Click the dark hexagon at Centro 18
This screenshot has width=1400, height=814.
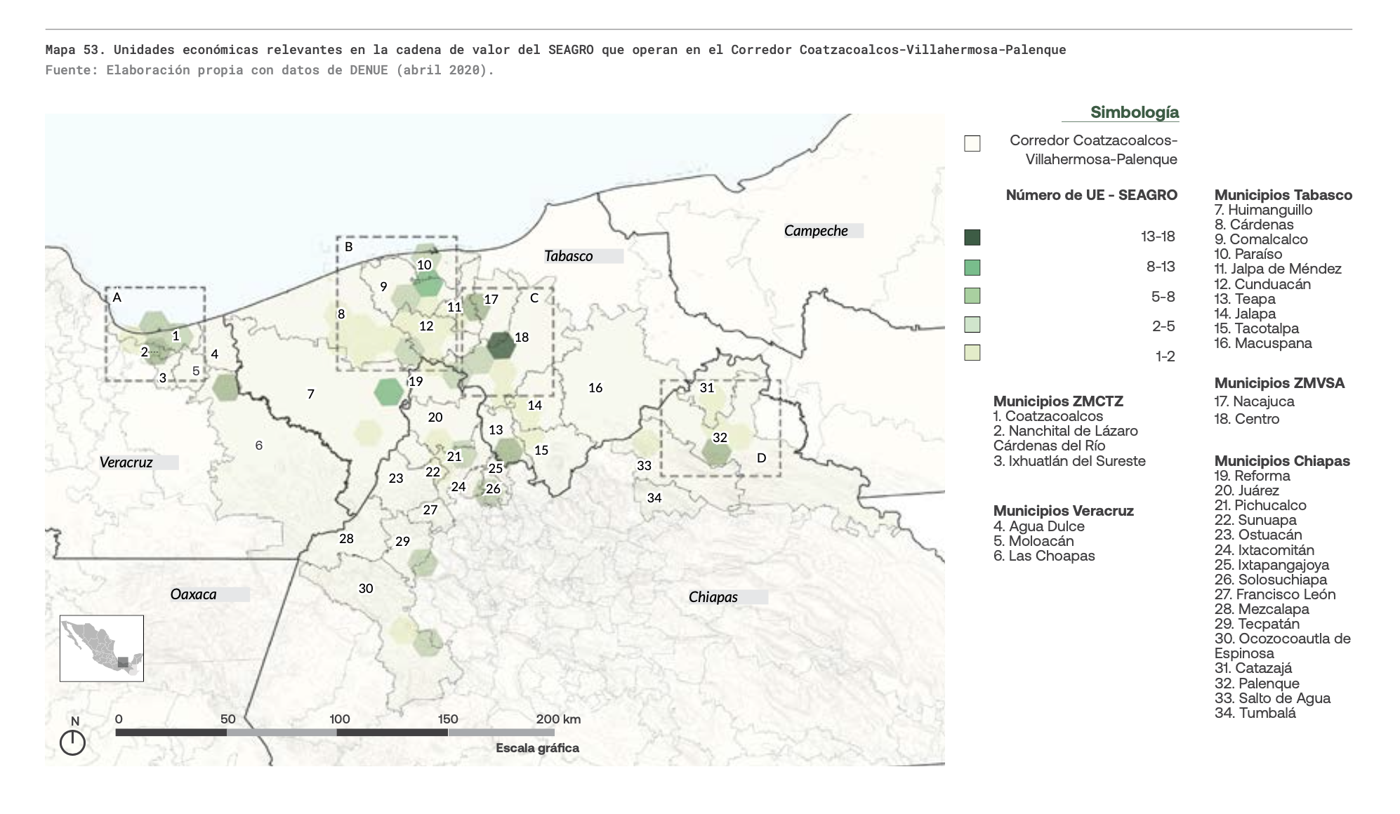point(501,345)
